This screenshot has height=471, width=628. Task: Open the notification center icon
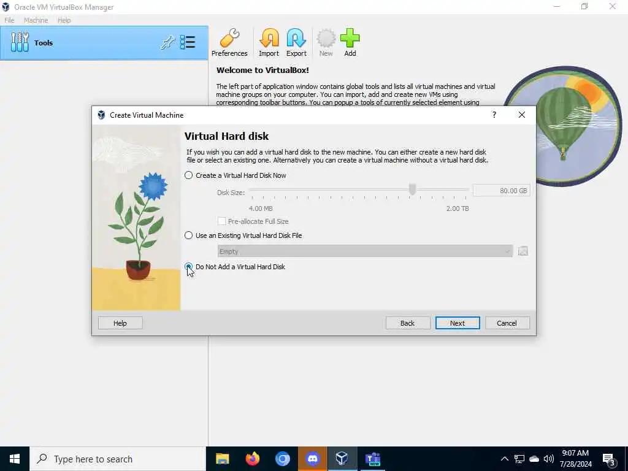[x=609, y=459]
